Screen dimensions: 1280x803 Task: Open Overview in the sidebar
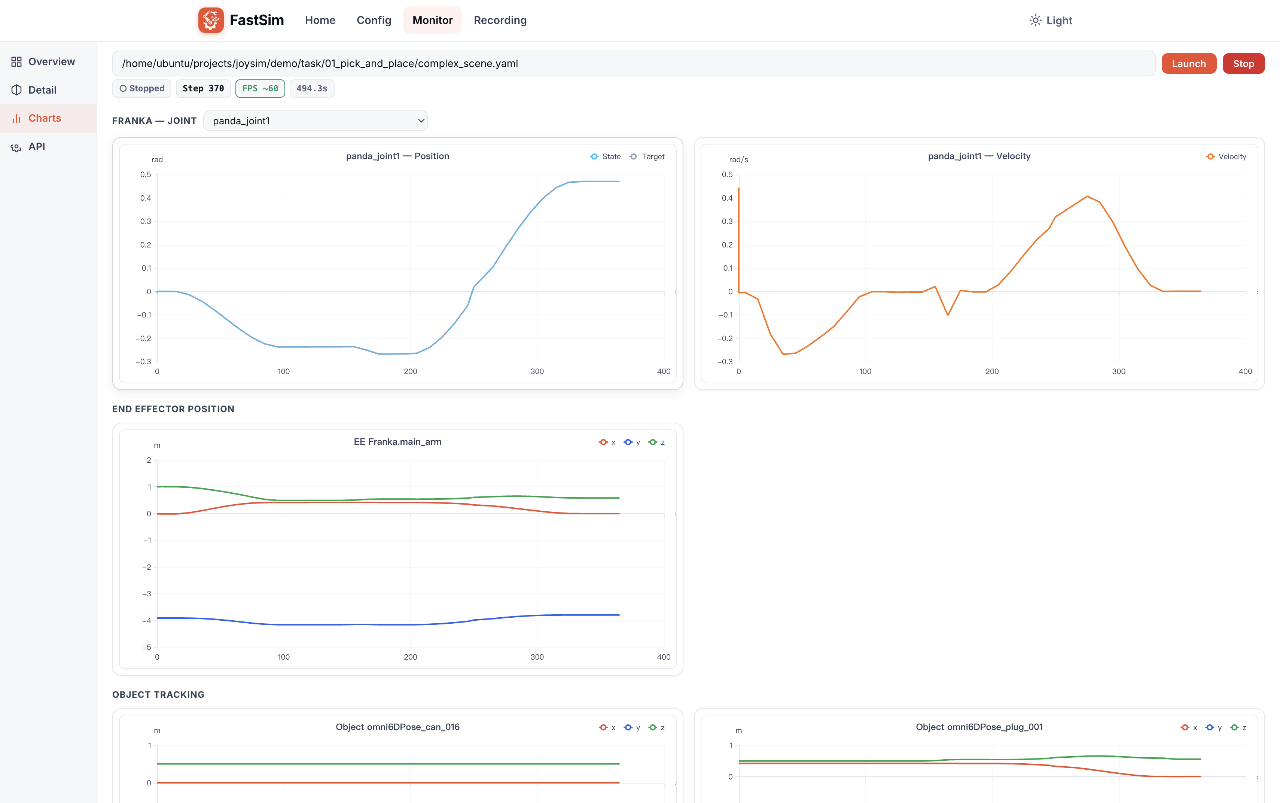(48, 62)
